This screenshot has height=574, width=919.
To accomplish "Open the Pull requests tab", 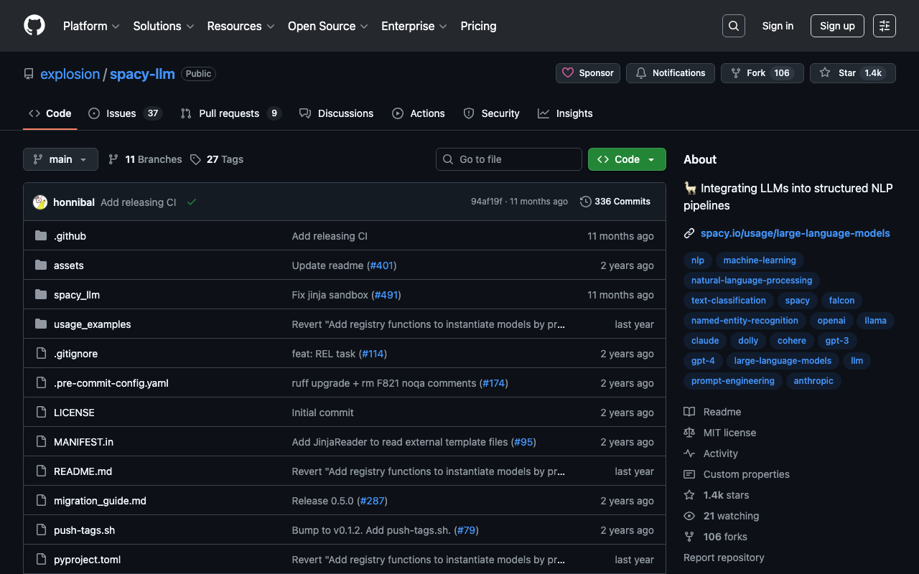I will coord(230,113).
